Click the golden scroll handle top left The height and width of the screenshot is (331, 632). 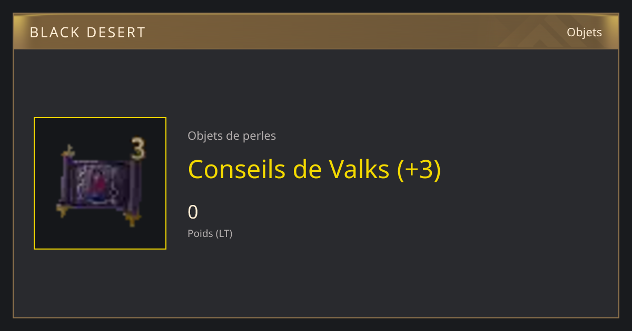68,152
